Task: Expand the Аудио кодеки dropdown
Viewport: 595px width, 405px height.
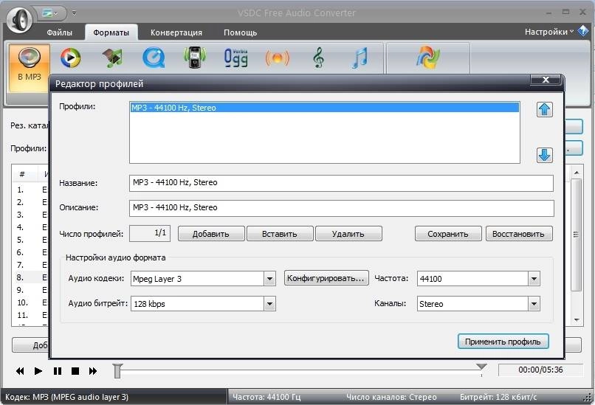Action: (269, 279)
